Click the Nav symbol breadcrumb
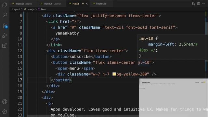The image size is (208, 117). (42, 9)
